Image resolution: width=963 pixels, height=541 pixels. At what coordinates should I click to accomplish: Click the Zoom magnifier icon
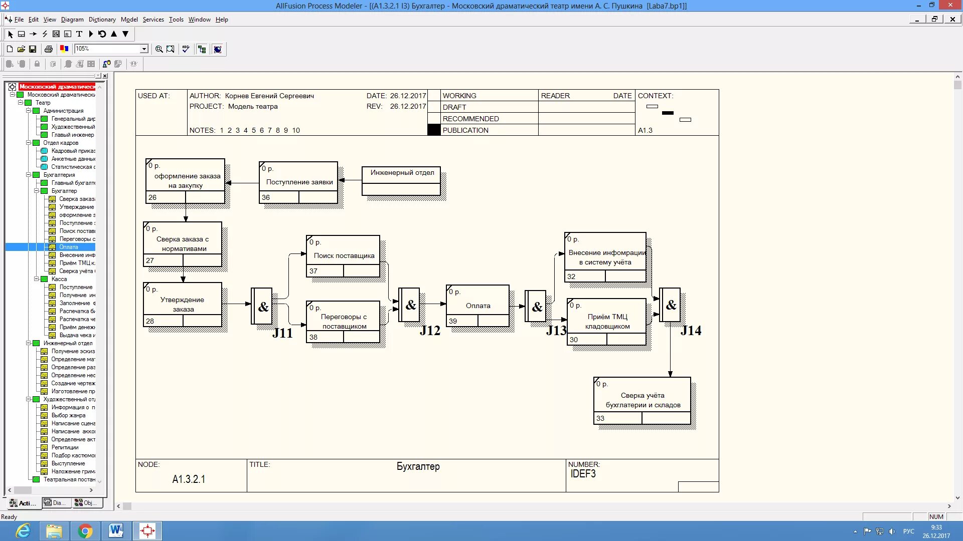coord(159,49)
